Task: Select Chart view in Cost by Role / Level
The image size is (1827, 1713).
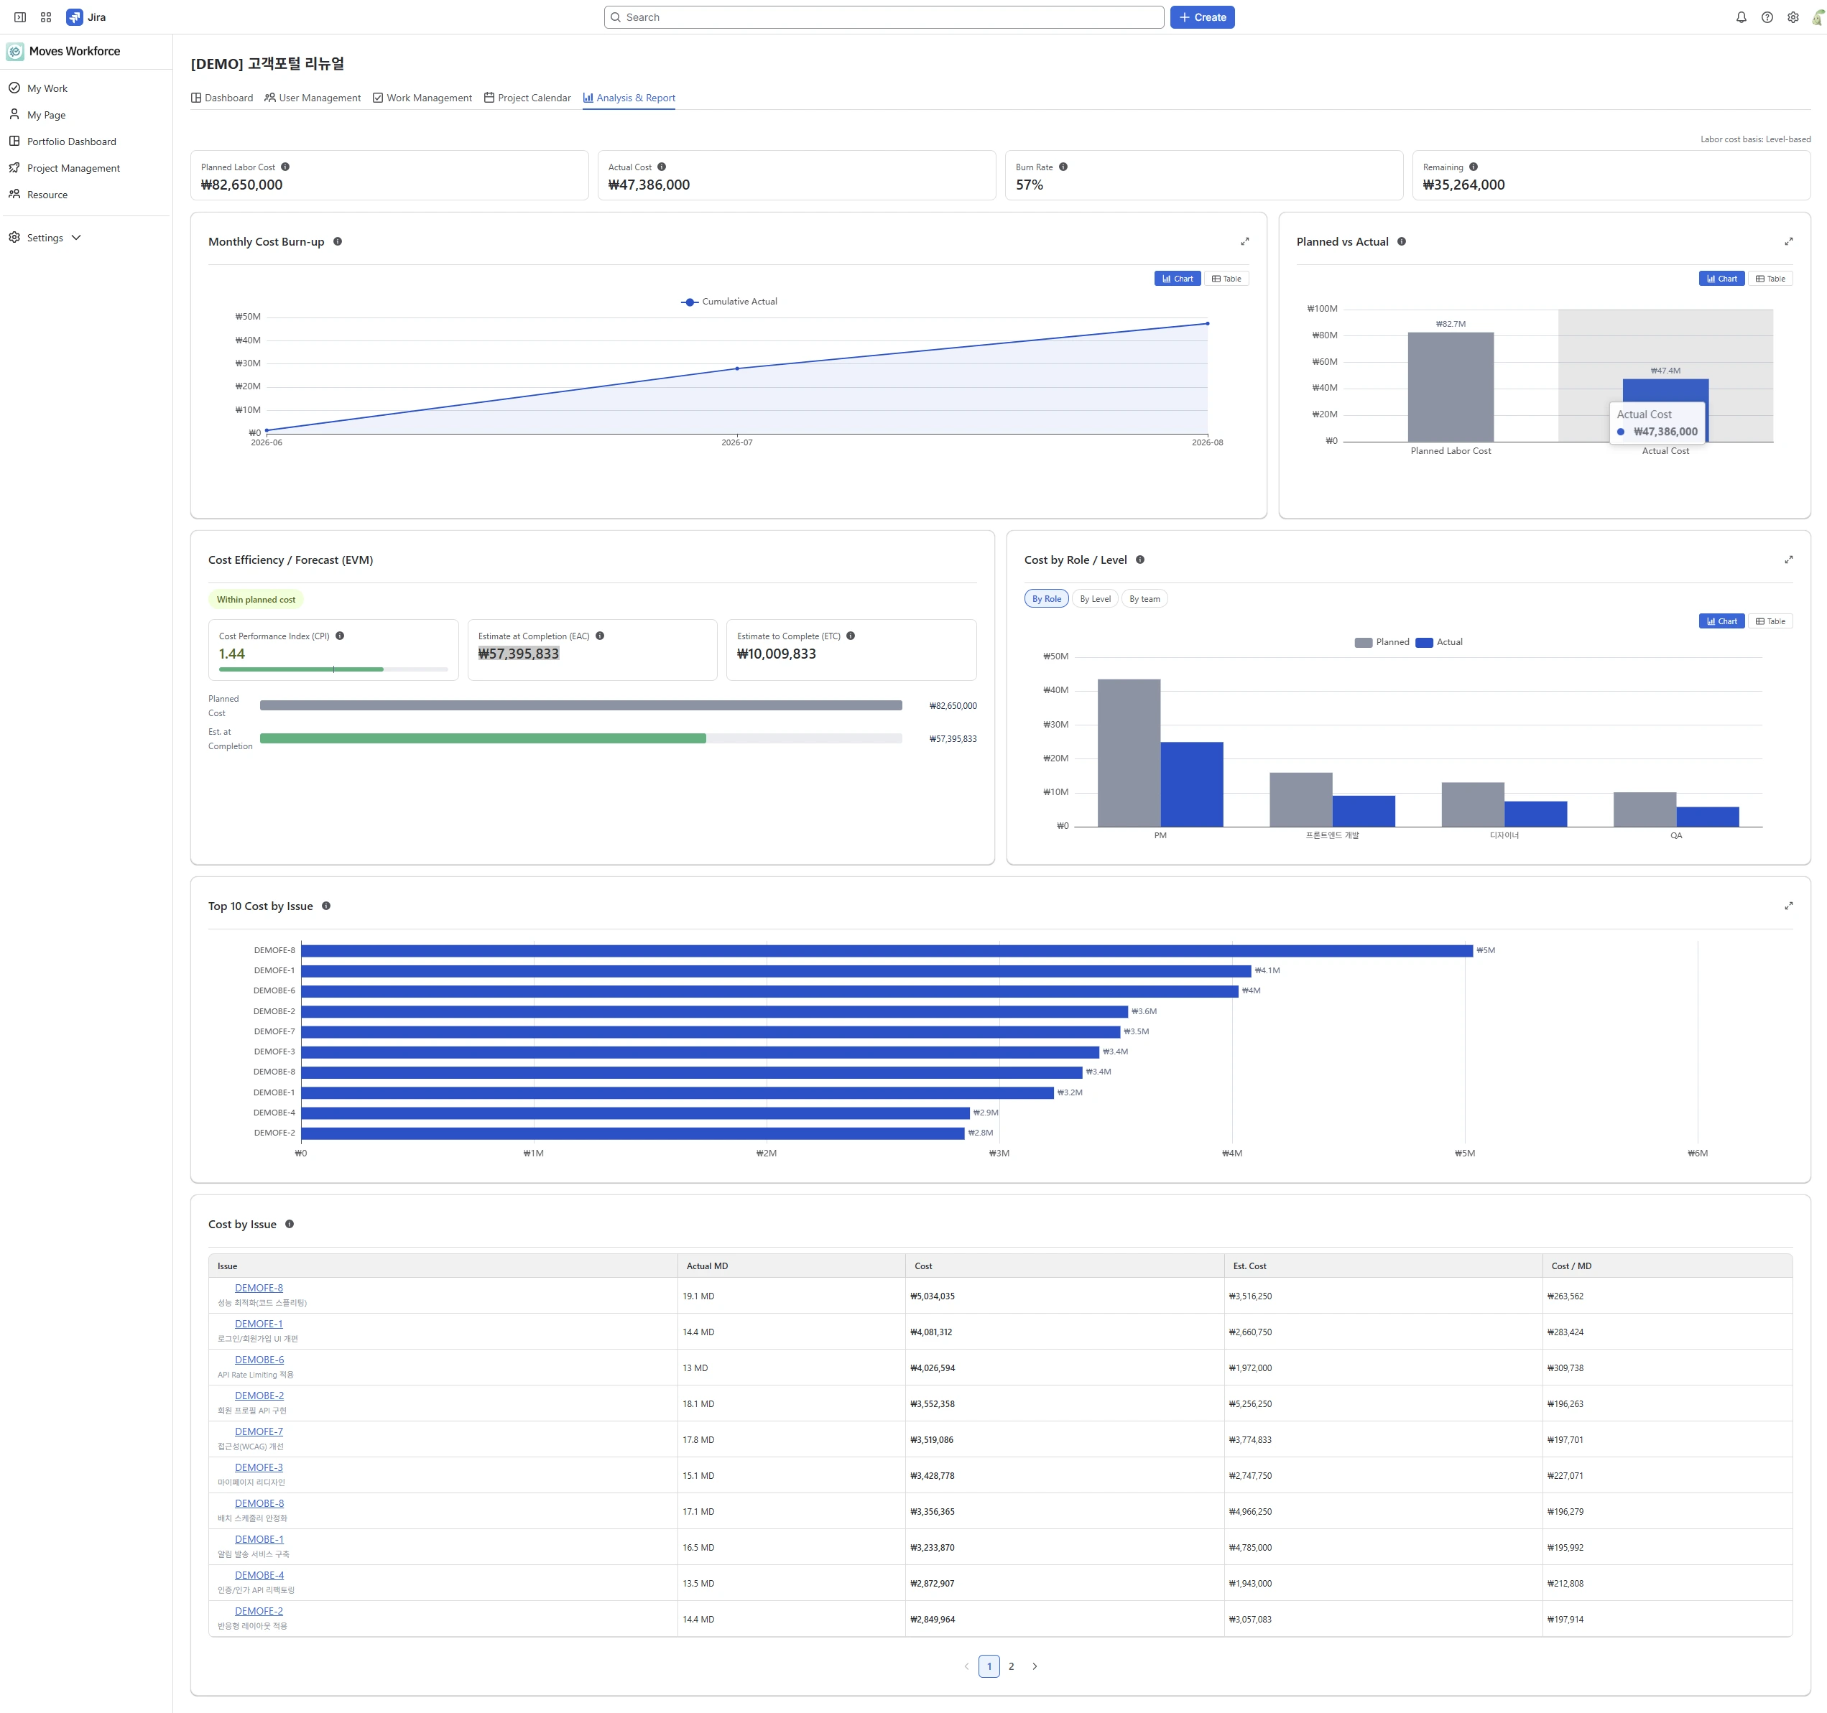Action: tap(1721, 621)
